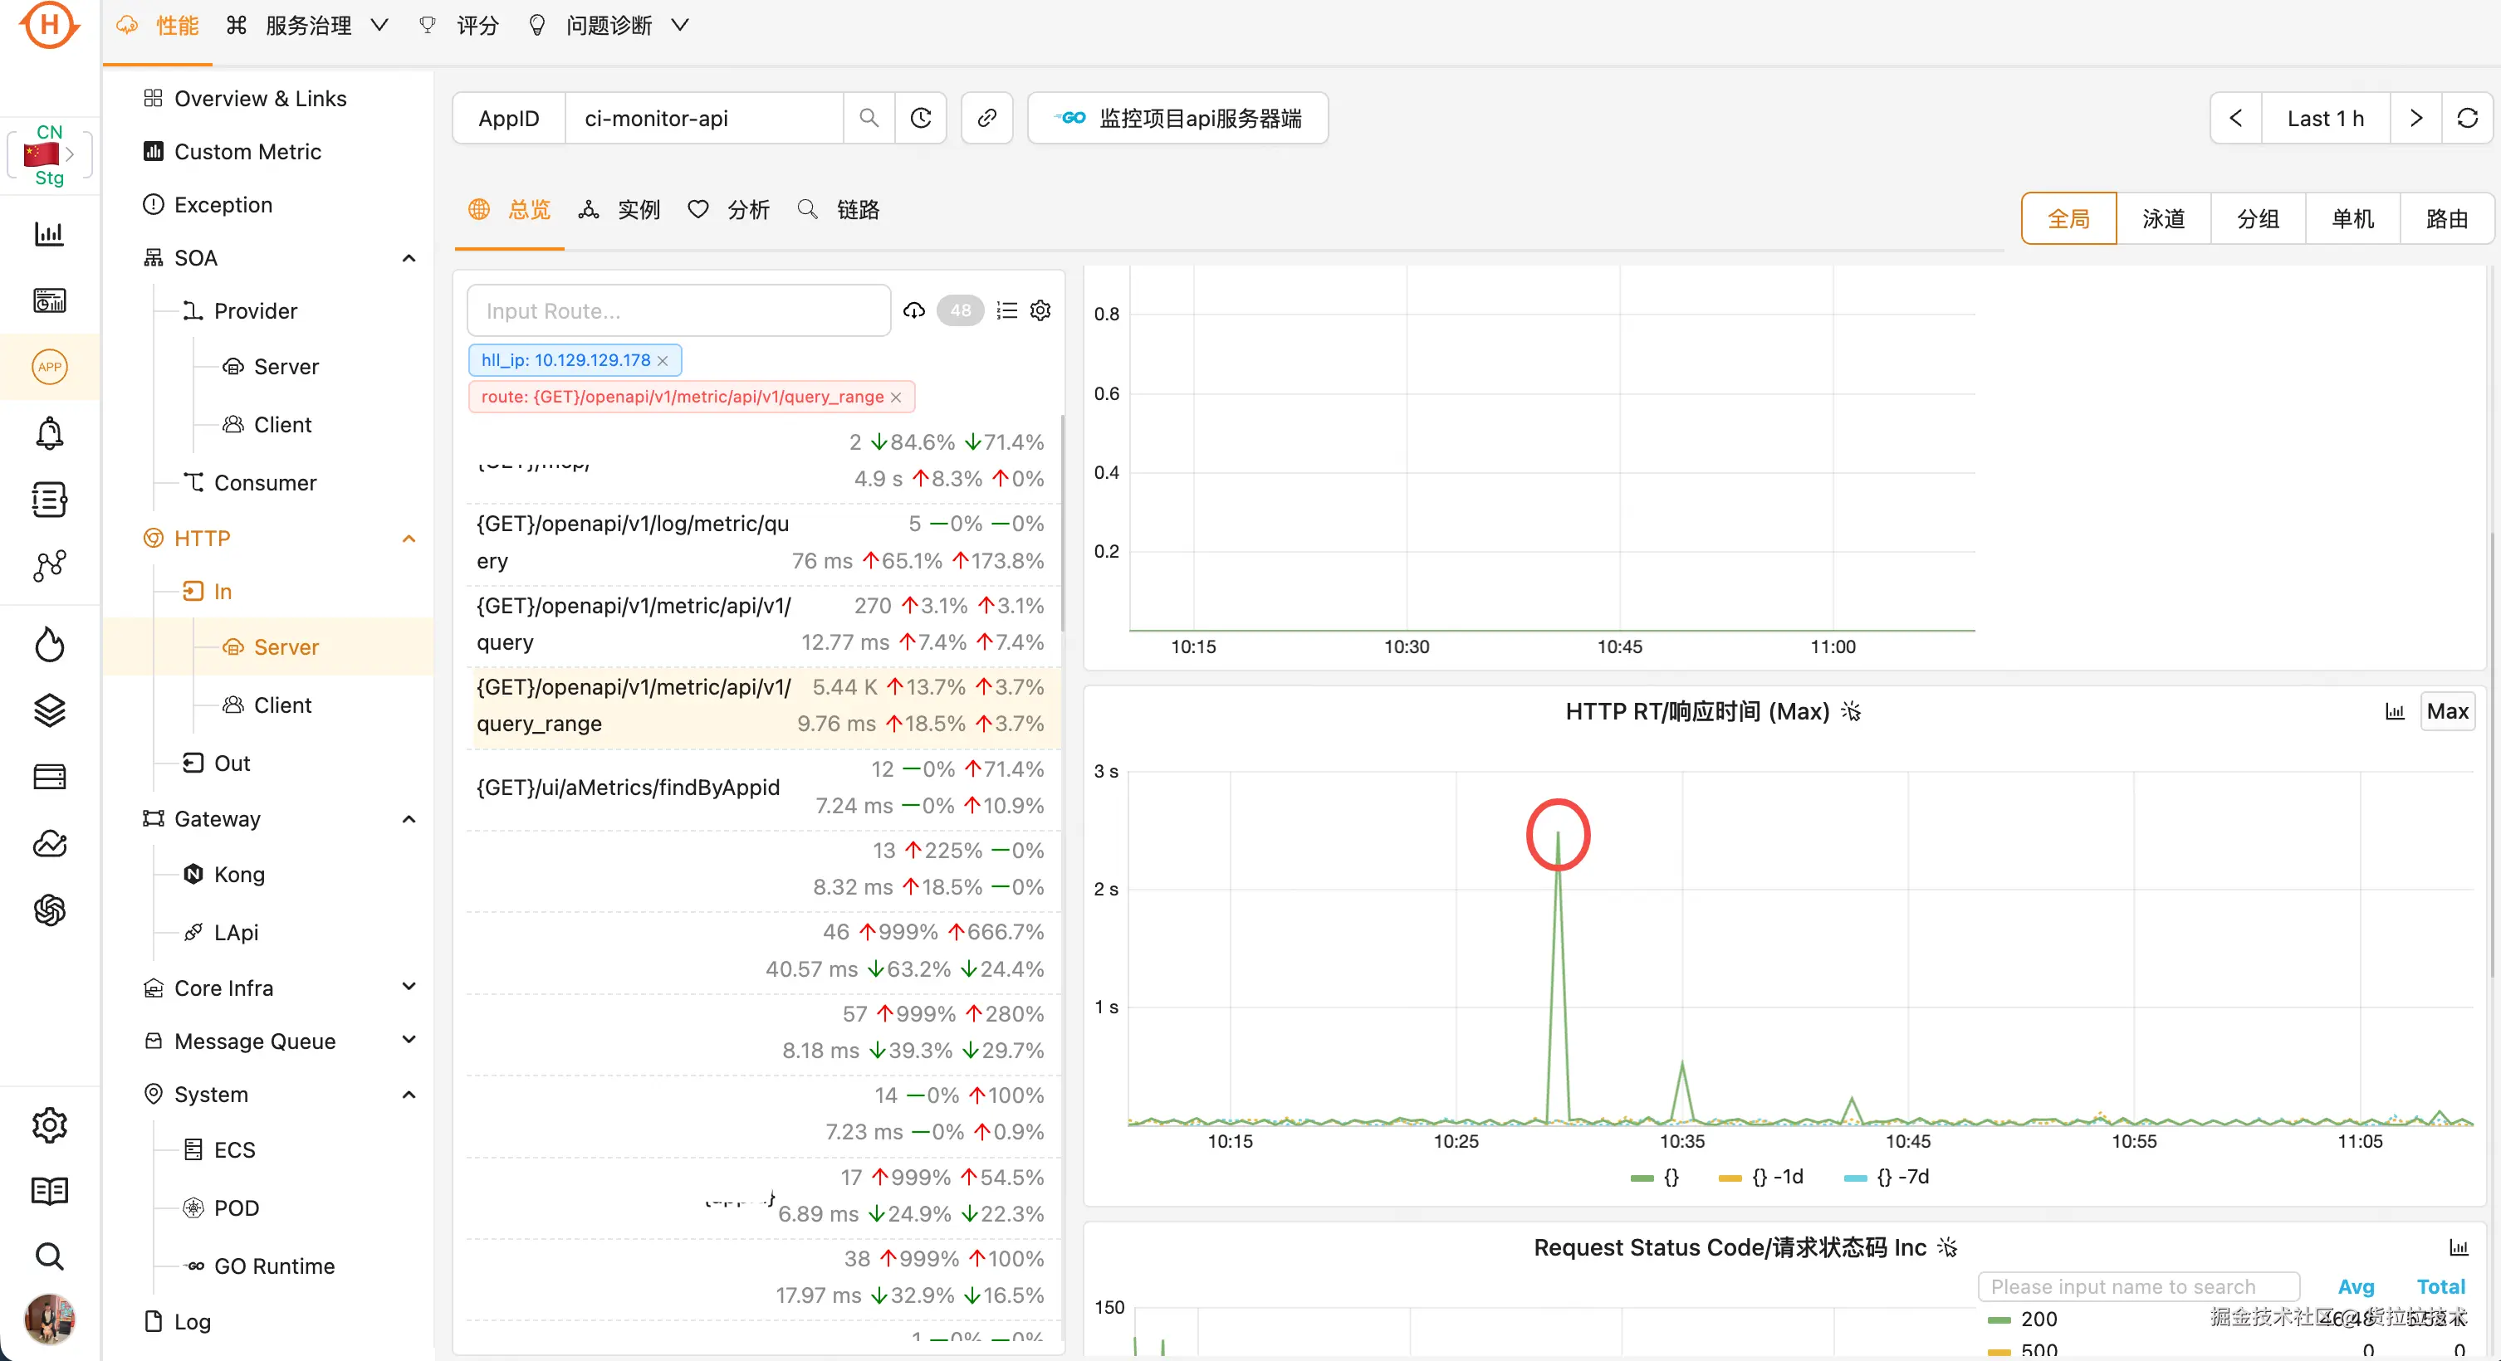Open the alert bell icon in left sidebar
2501x1361 pixels.
[50, 432]
